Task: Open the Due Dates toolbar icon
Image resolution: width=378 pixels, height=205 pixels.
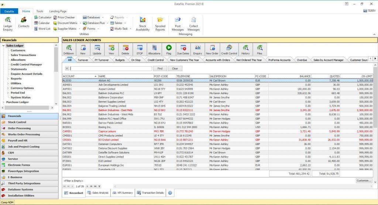Action: 183,50
